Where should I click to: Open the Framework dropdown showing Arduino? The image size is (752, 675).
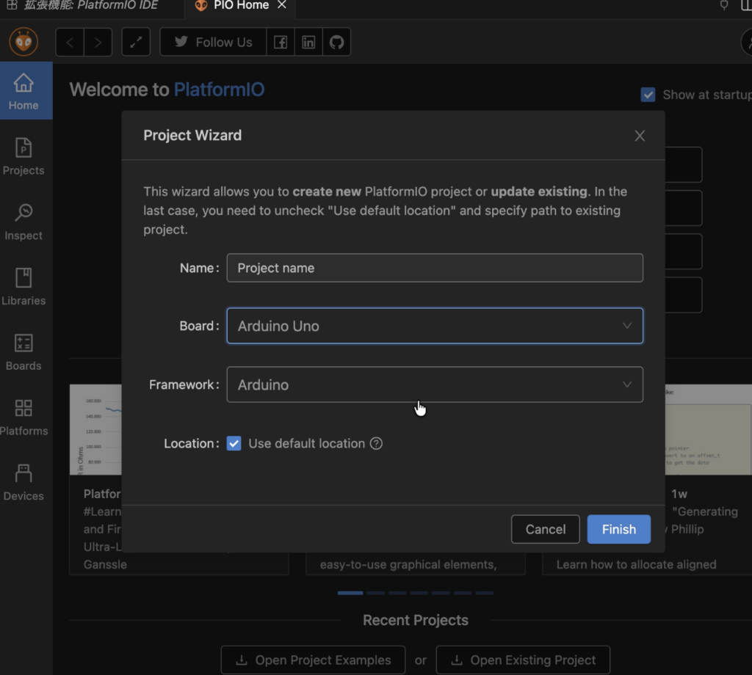pos(435,384)
